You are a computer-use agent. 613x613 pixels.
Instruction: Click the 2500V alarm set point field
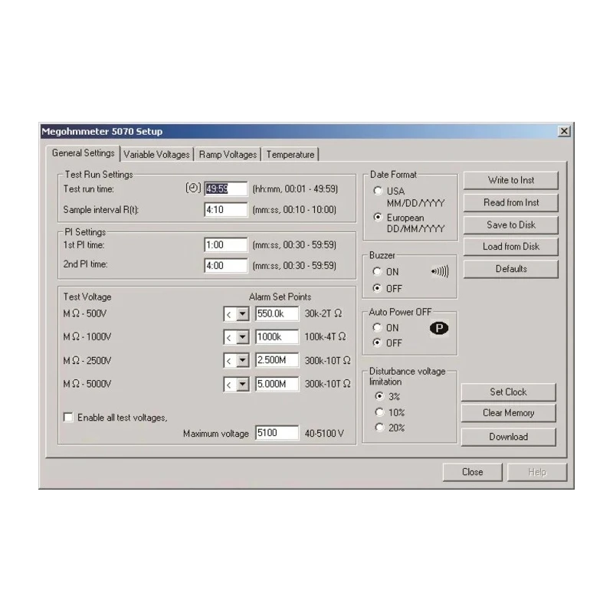click(277, 360)
